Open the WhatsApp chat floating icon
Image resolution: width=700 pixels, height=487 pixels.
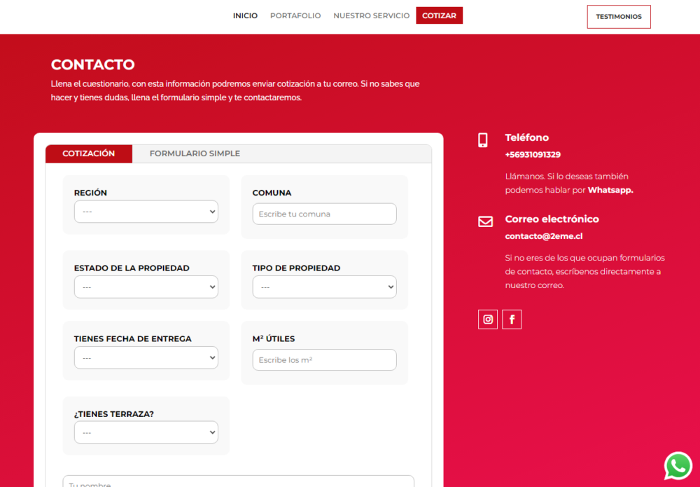[678, 465]
